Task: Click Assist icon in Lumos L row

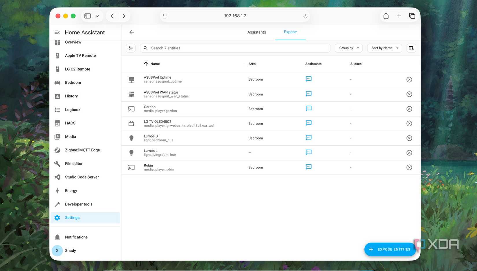Action: click(309, 153)
